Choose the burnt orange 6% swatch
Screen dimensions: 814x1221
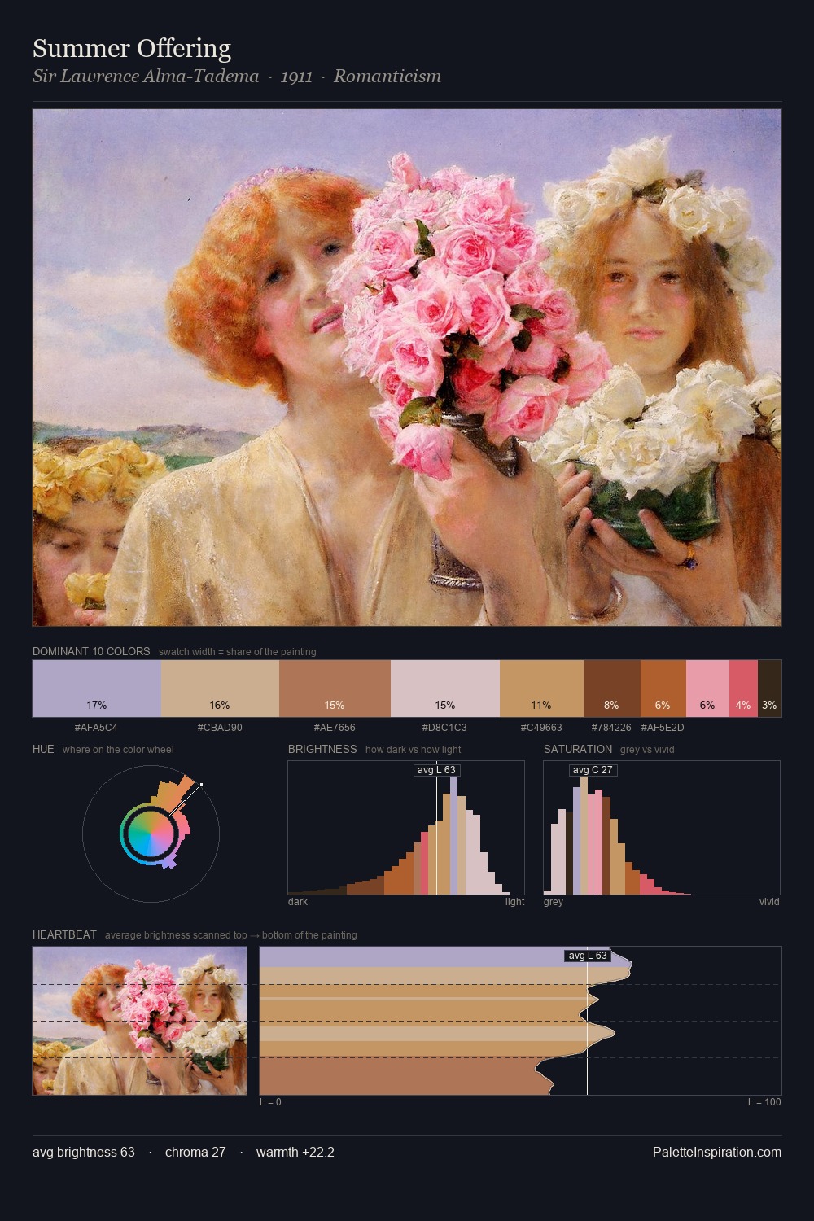(663, 689)
